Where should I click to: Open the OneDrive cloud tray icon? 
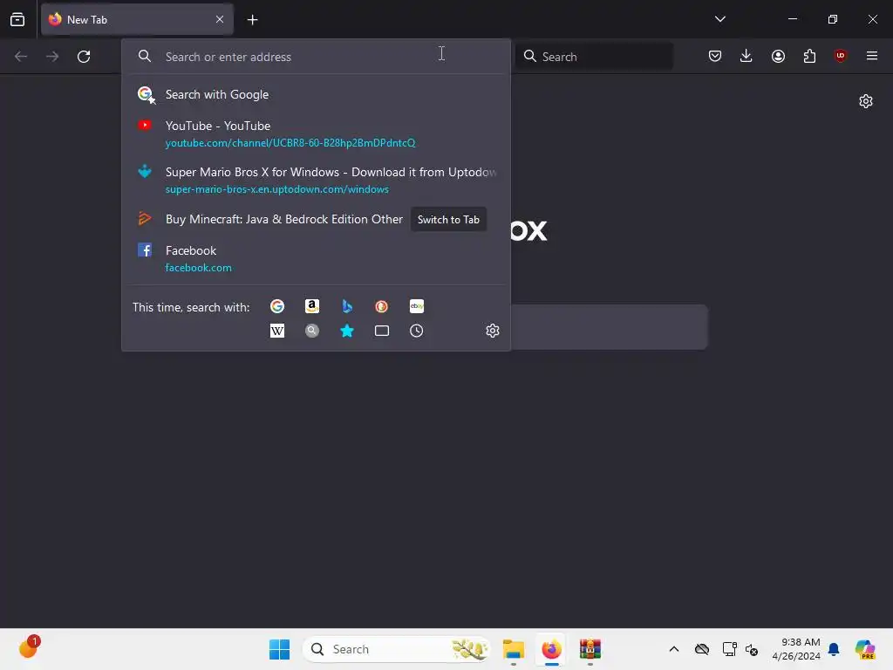tap(702, 649)
